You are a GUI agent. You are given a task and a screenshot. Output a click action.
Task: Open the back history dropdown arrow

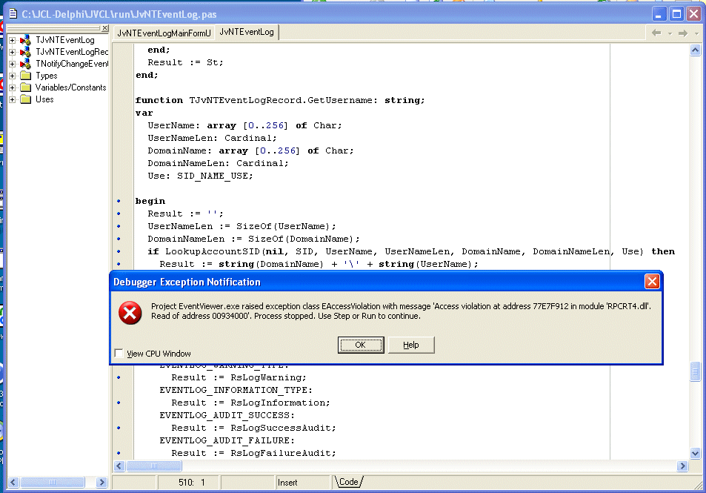click(x=669, y=33)
